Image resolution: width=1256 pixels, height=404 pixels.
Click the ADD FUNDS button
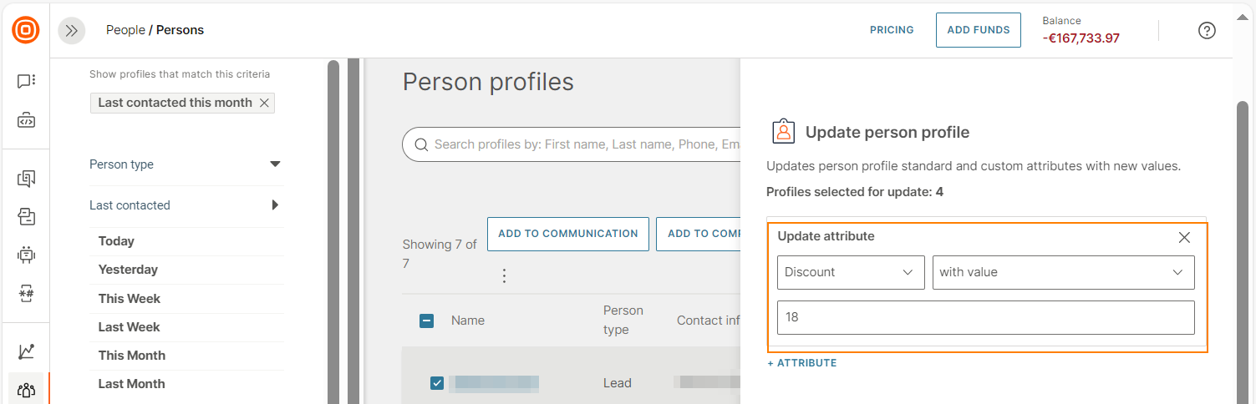coord(978,30)
